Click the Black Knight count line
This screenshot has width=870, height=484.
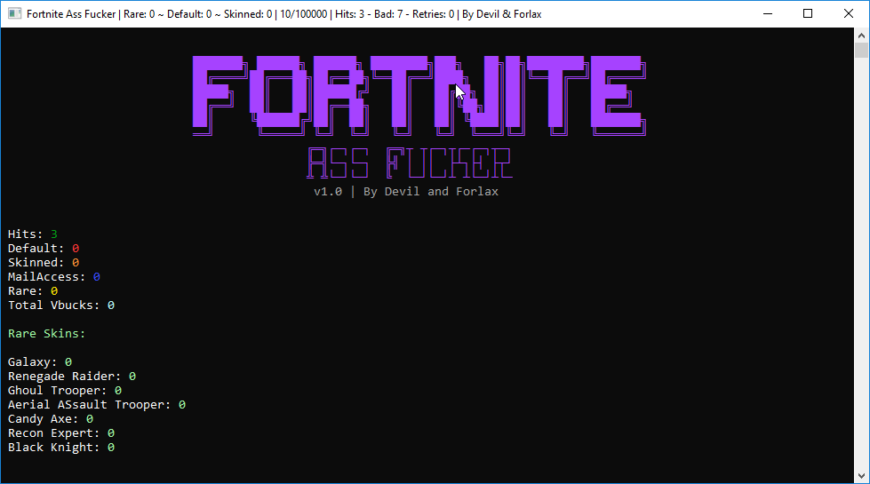(61, 448)
